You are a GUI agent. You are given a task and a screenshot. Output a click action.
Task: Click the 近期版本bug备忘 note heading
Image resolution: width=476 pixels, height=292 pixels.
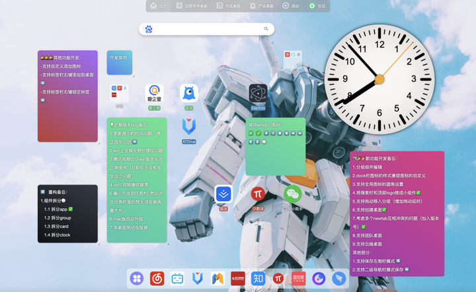128,125
